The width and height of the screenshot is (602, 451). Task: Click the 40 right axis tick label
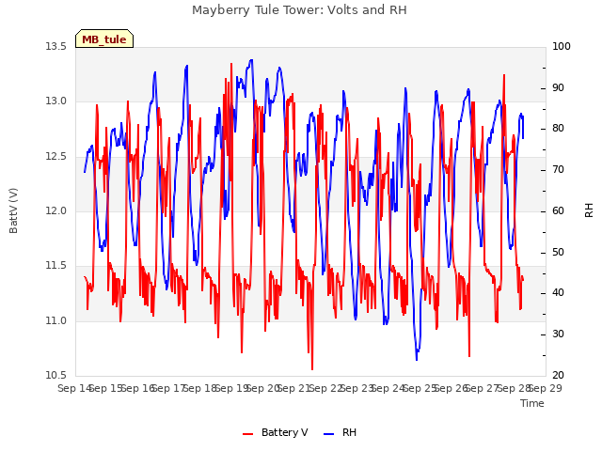coord(558,293)
